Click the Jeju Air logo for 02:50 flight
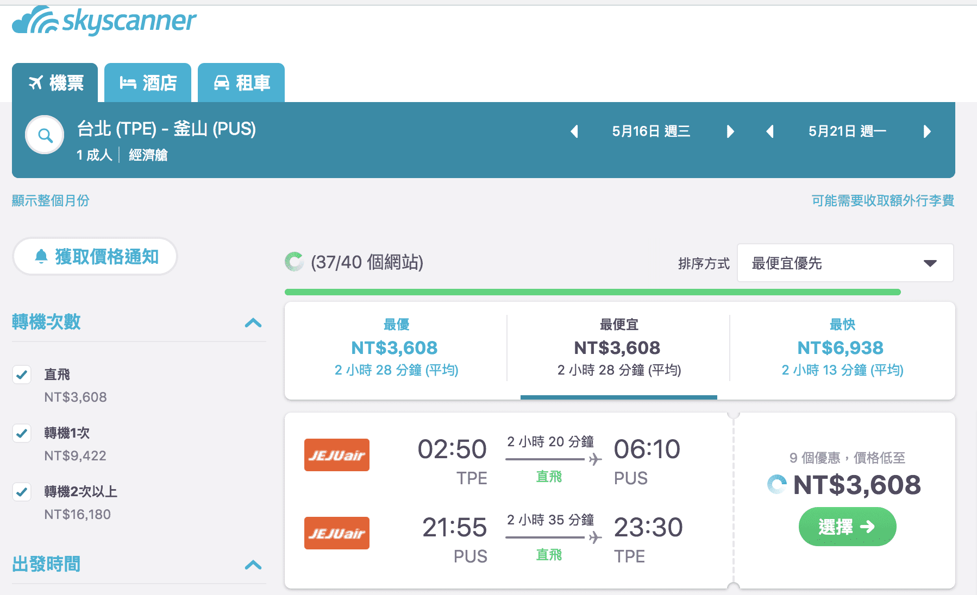 (x=337, y=455)
